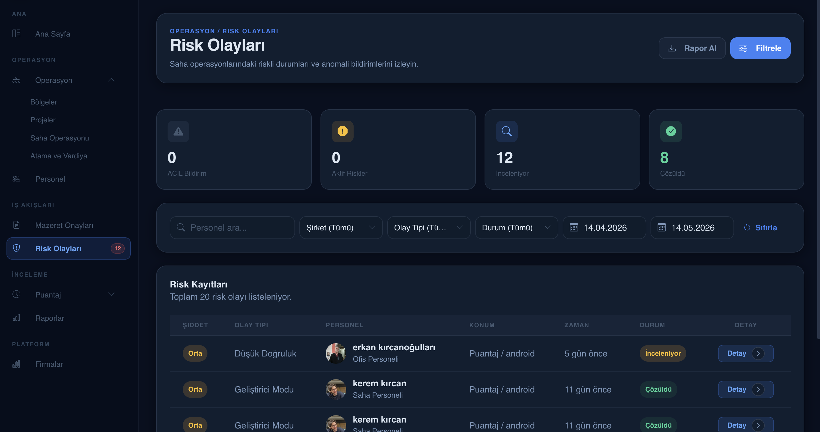Click the Çözüldü green checkmark icon
Image resolution: width=820 pixels, height=432 pixels.
[671, 131]
